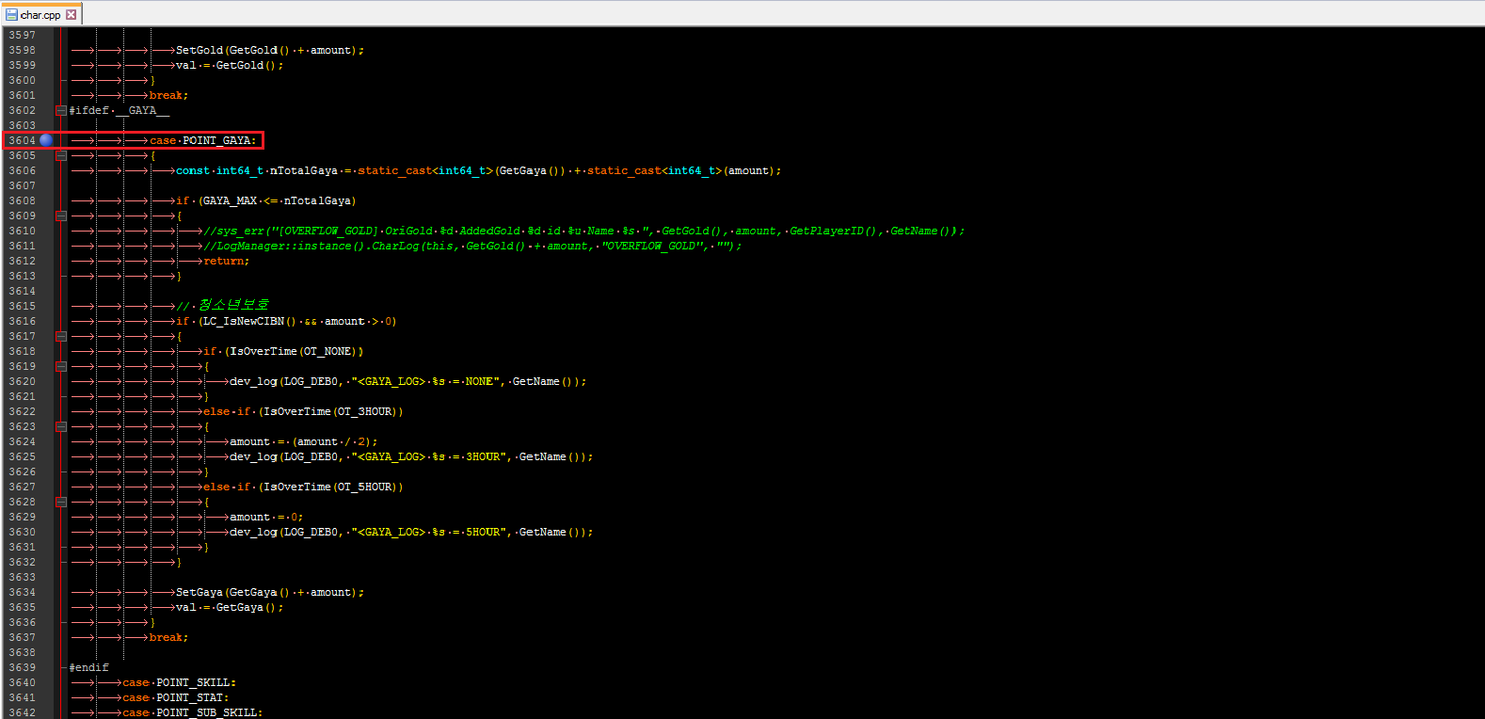Click the blue bookmark marker on line 3604

(46, 140)
